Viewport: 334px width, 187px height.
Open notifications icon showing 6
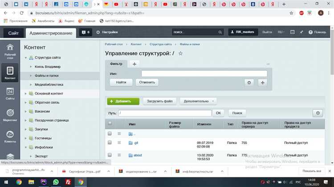click(86, 32)
